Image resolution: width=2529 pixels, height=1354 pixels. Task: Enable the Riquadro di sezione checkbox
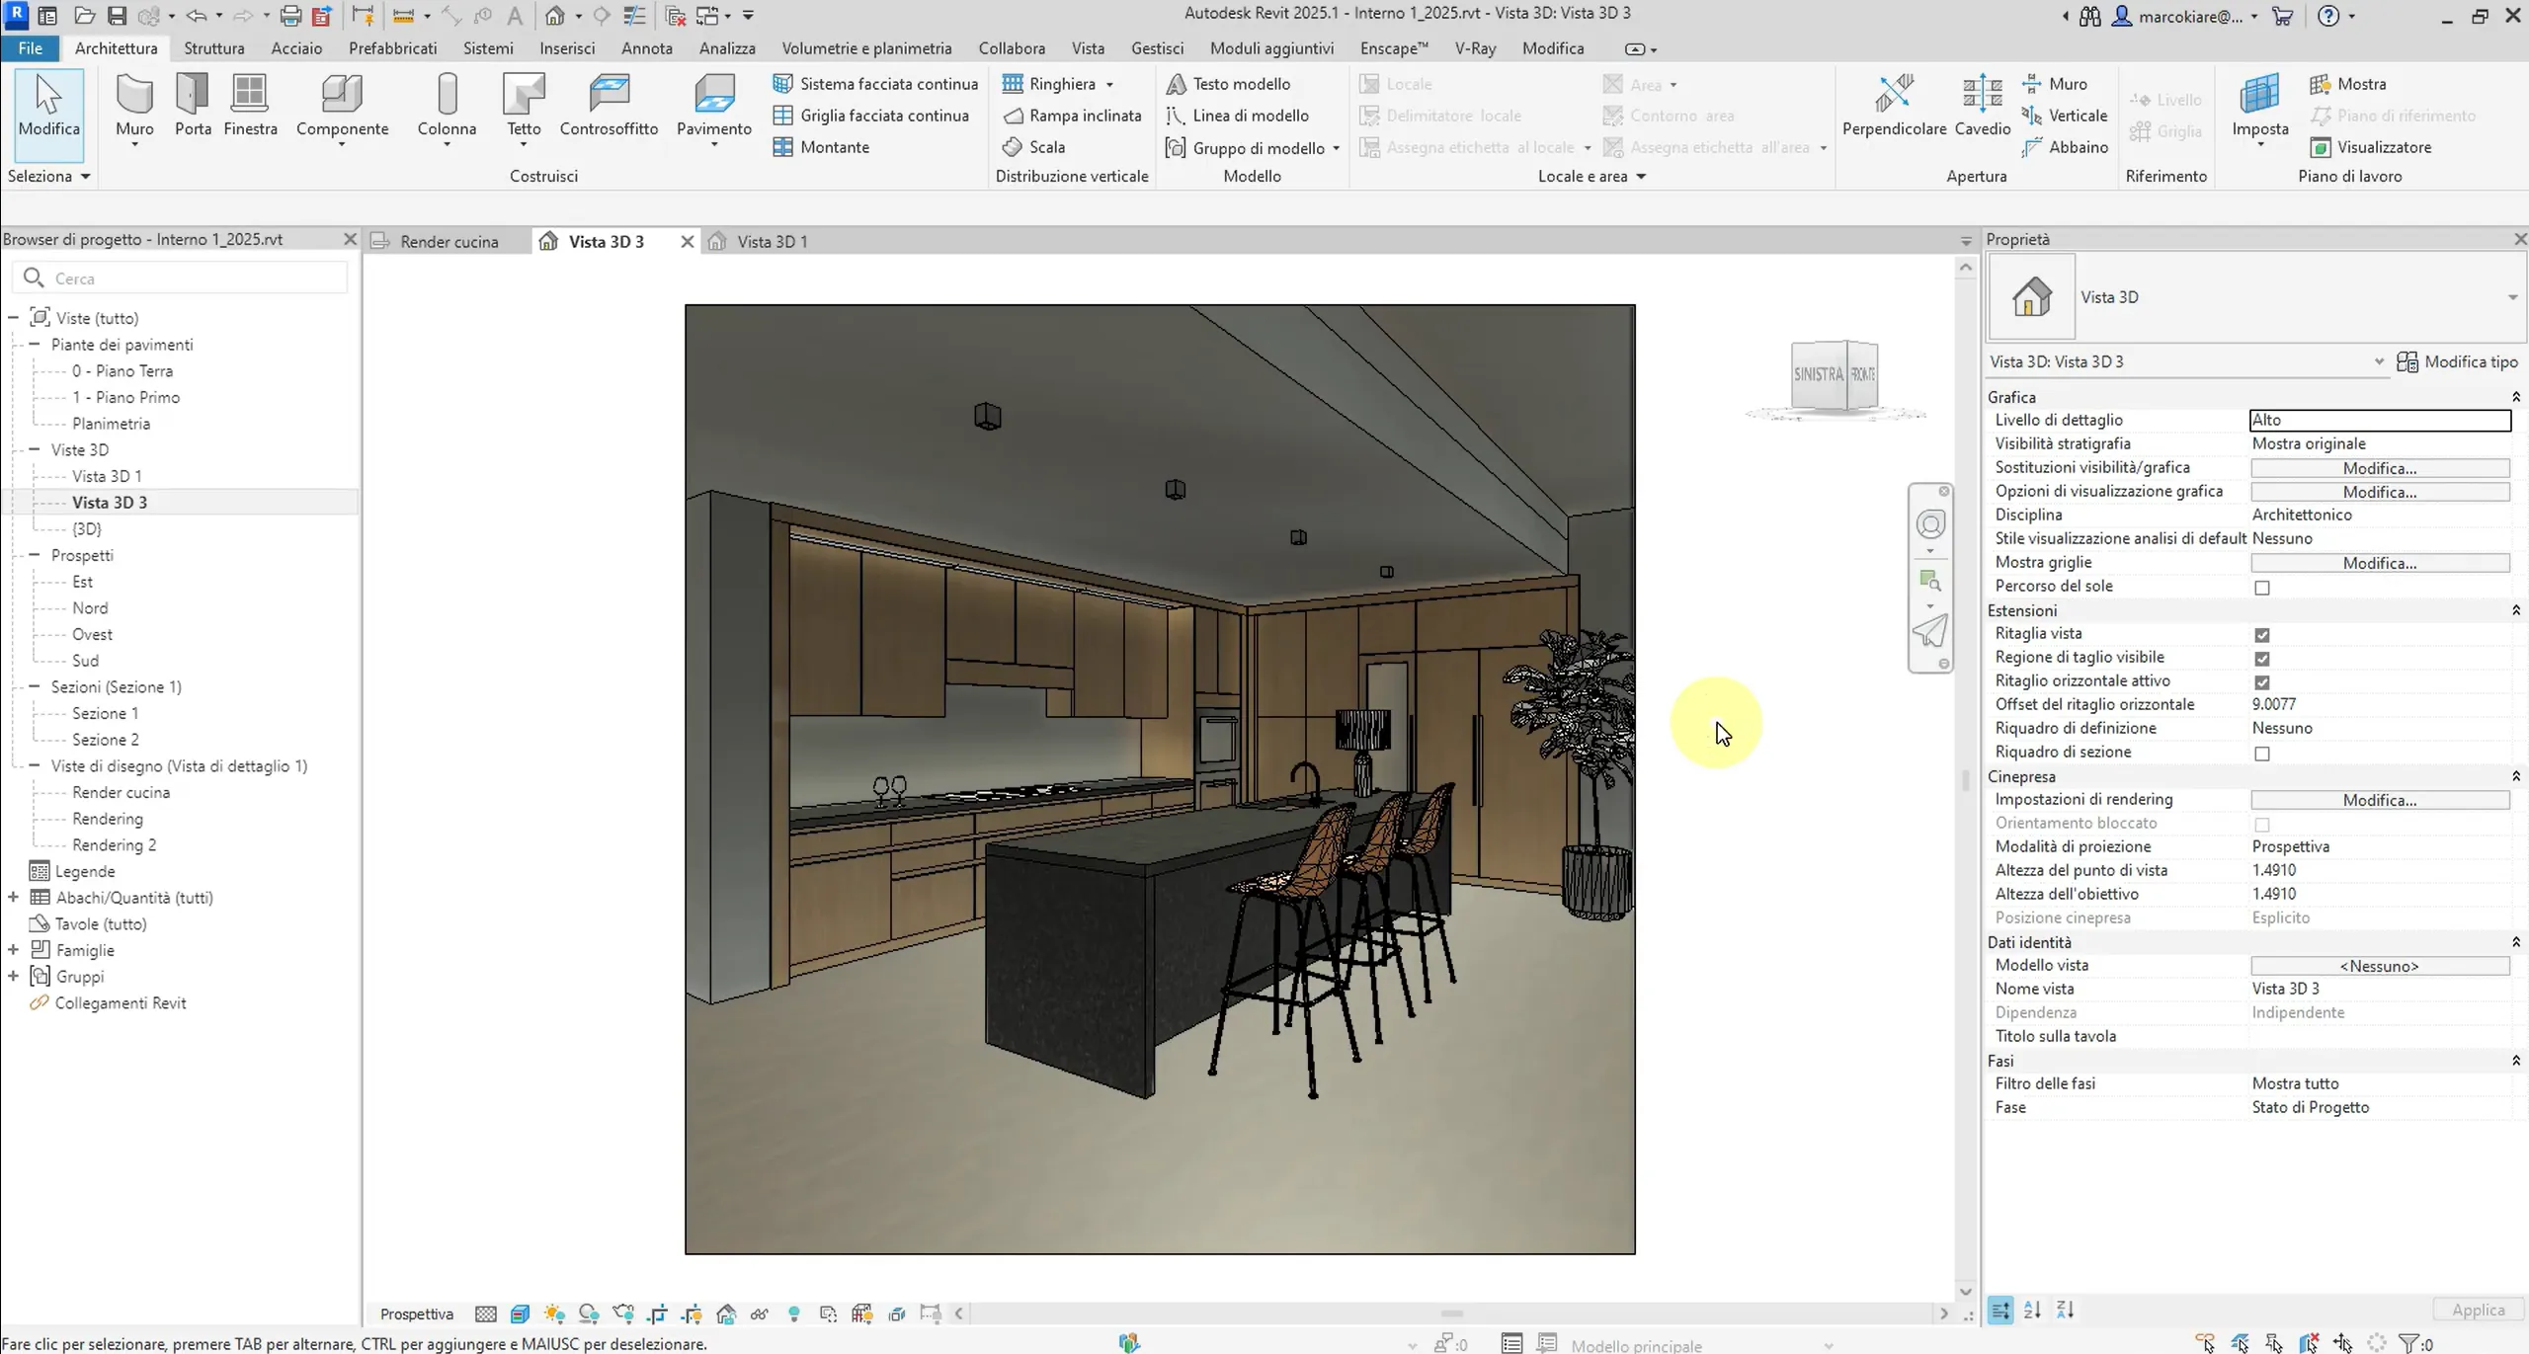point(2262,754)
